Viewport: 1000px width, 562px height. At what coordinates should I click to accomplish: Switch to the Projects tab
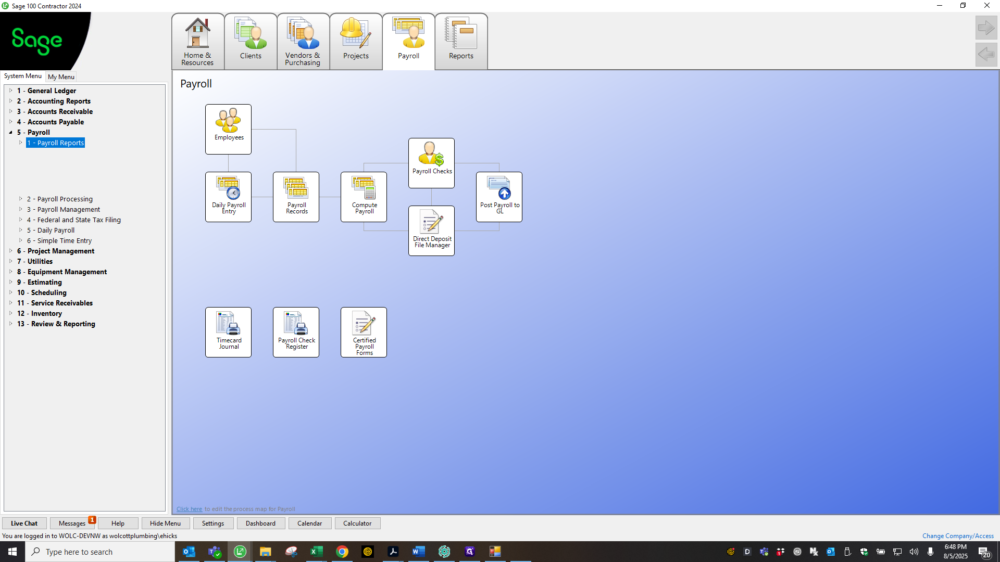click(356, 42)
